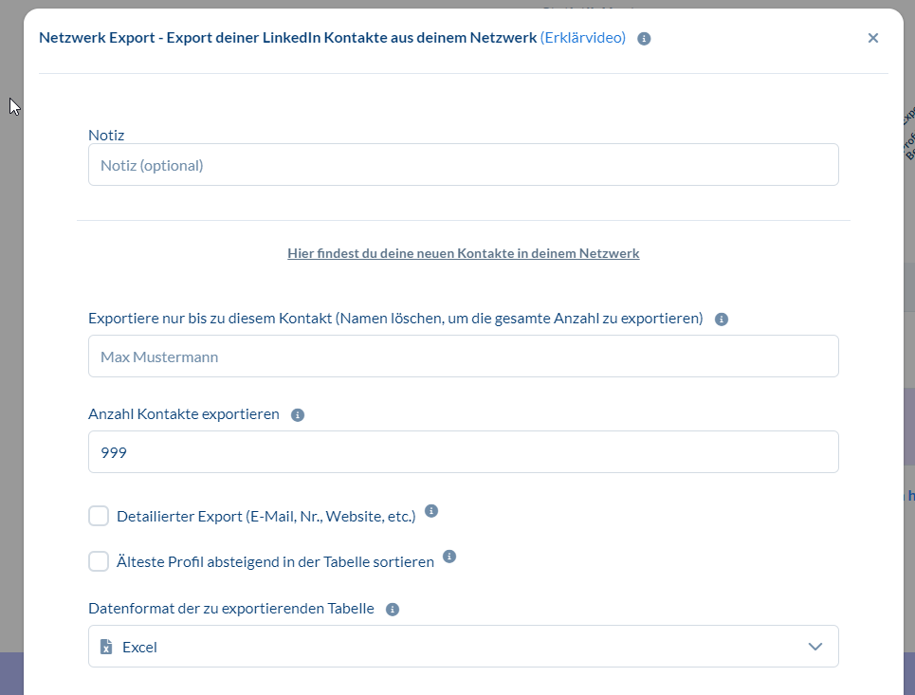The height and width of the screenshot is (695, 915).
Task: Click the info icon beside the dialog title
Action: point(644,39)
